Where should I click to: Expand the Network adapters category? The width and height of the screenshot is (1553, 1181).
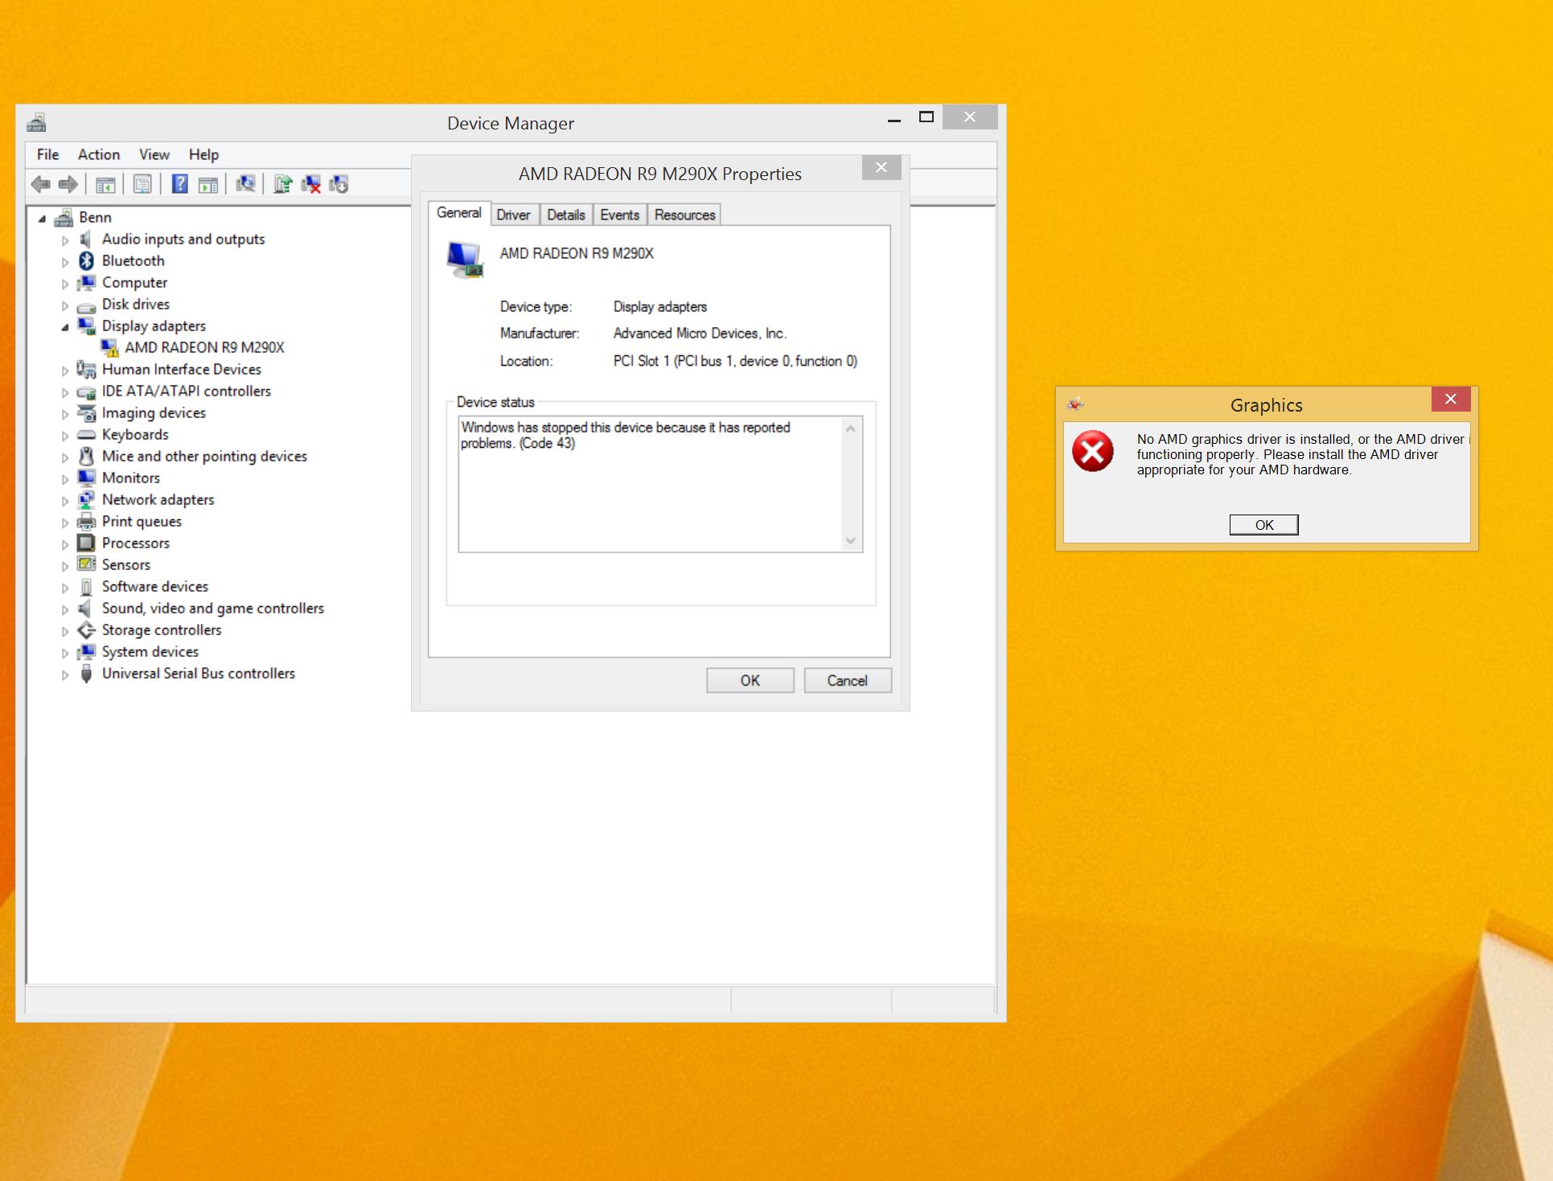click(x=65, y=501)
